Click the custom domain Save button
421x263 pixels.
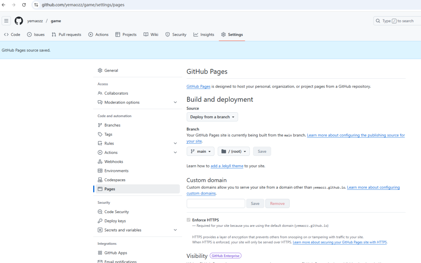point(255,203)
